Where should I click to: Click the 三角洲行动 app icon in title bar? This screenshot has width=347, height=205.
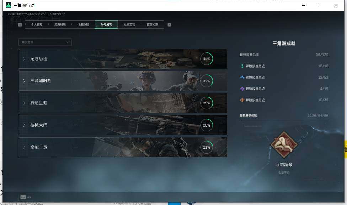point(9,5)
